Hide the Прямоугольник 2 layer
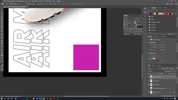This screenshot has width=178, height=100. tap(149, 77)
